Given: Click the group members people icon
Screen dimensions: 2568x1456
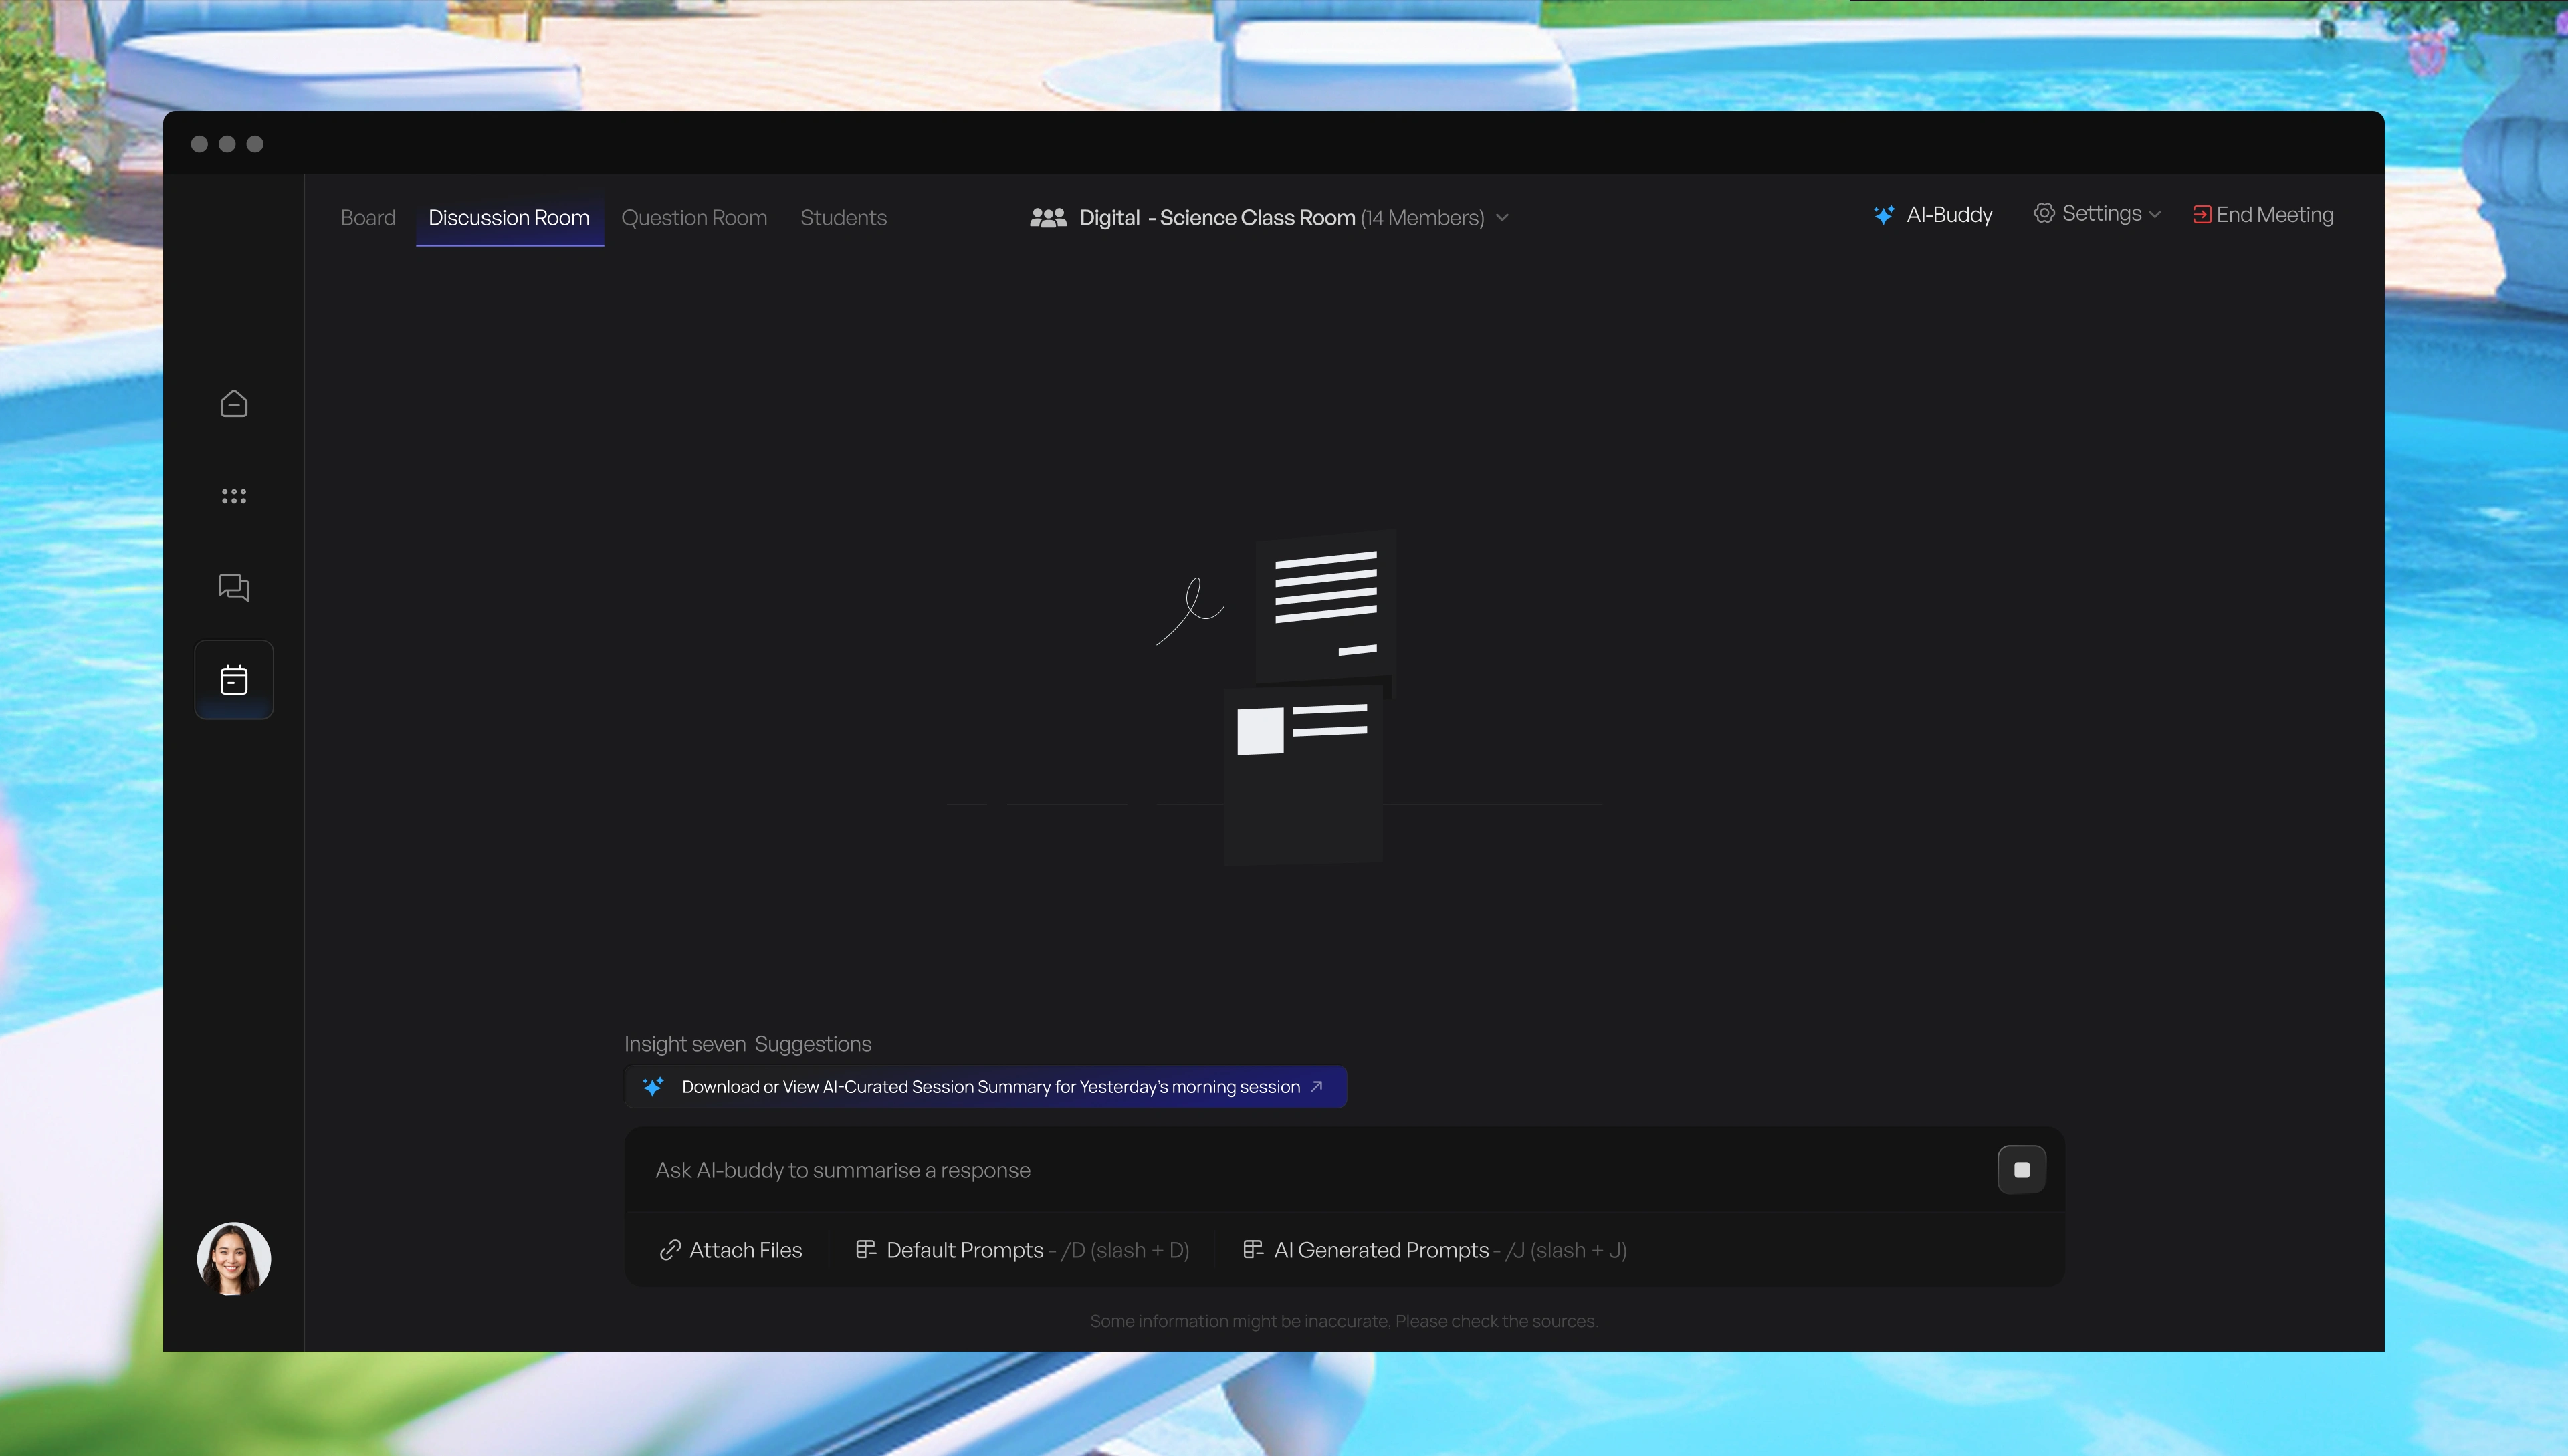Looking at the screenshot, I should (1049, 217).
